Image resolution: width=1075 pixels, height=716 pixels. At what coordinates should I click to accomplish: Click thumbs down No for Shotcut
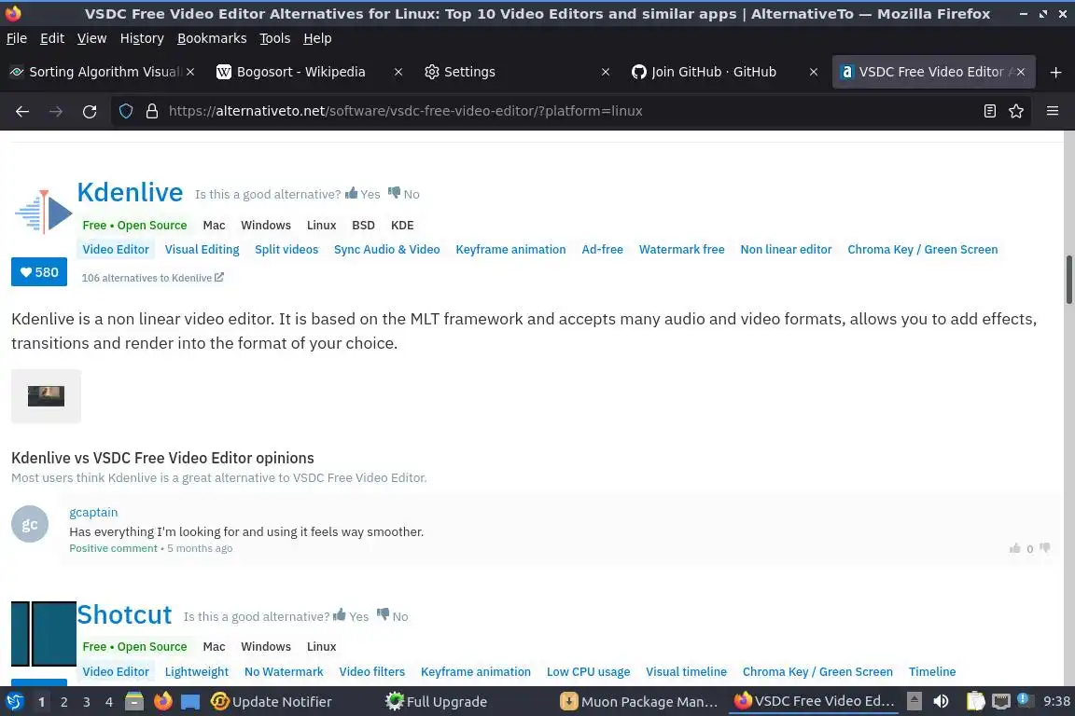click(393, 616)
